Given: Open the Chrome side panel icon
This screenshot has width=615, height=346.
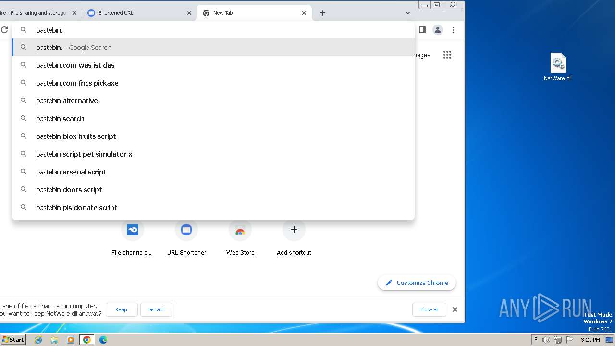Looking at the screenshot, I should tap(422, 30).
